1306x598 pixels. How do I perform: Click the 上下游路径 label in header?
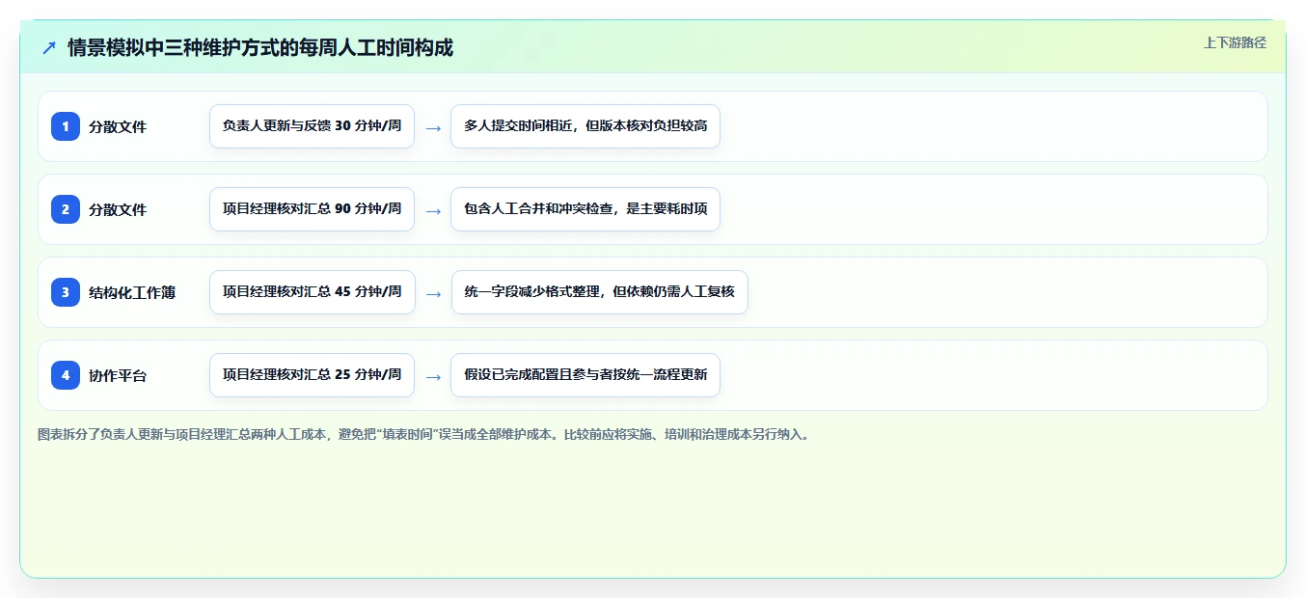(x=1235, y=42)
